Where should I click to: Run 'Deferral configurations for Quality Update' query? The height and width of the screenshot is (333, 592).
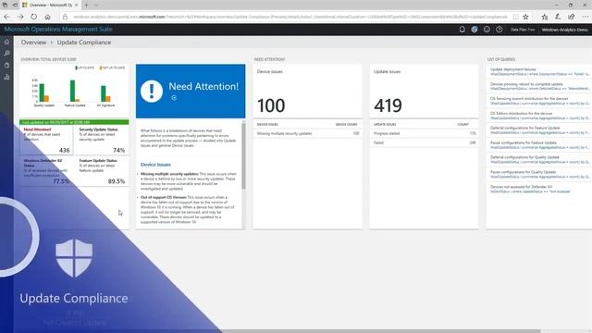click(x=539, y=159)
